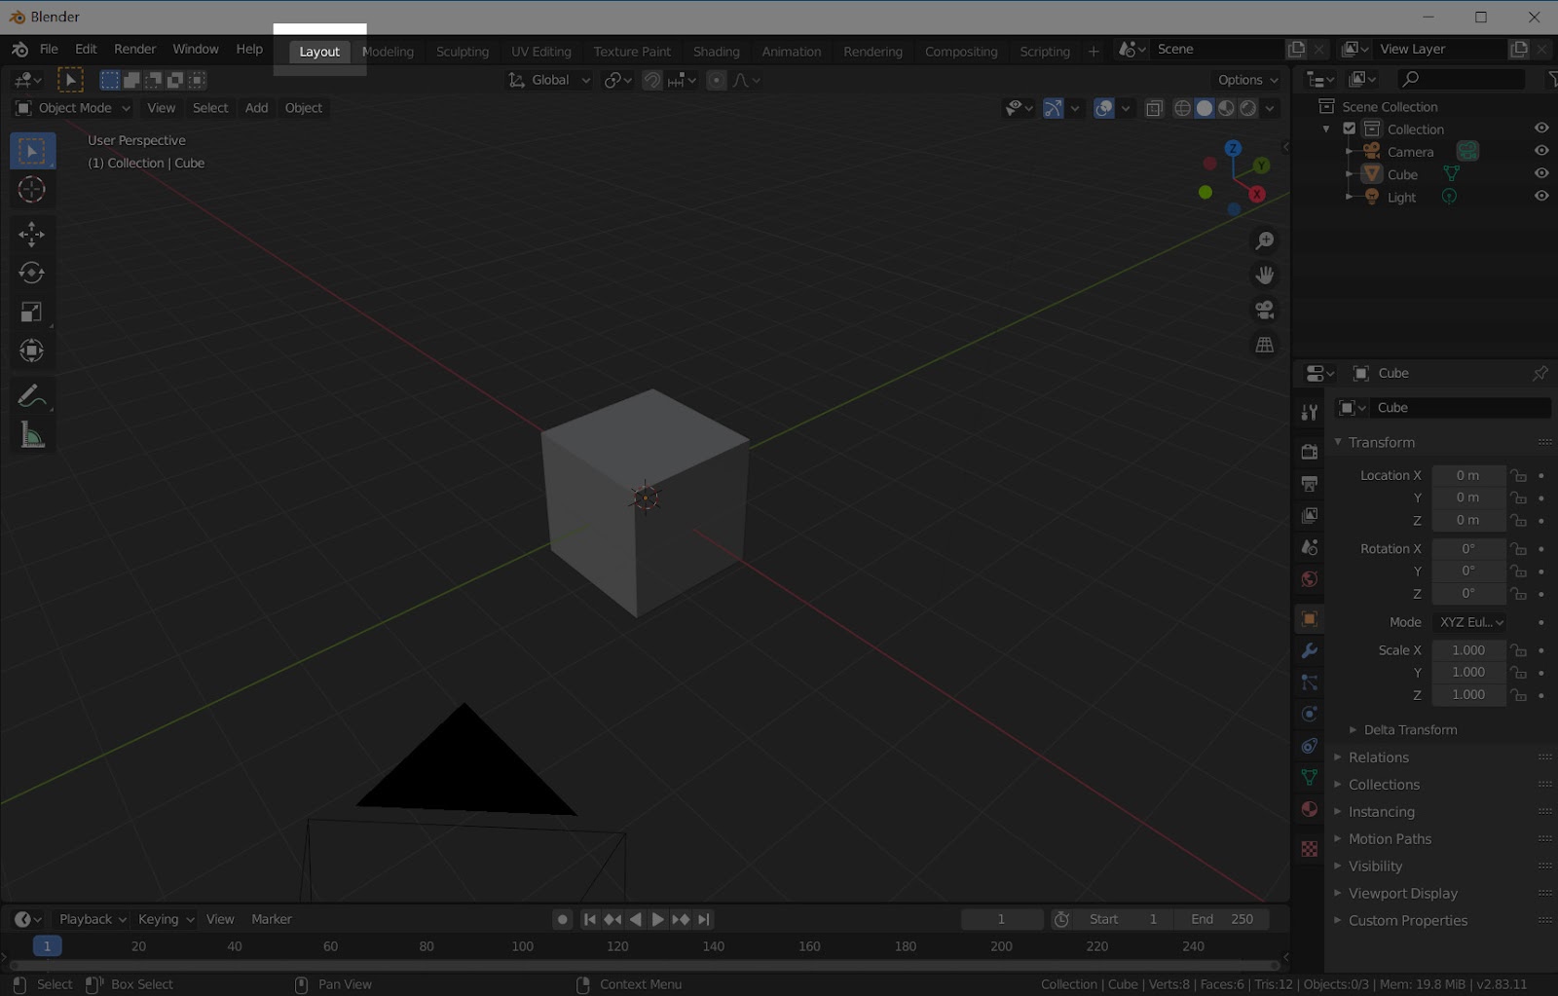Jump to the end frame button

[703, 919]
